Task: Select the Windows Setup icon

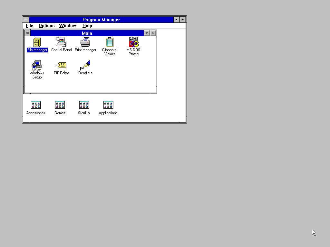Action: click(x=37, y=65)
